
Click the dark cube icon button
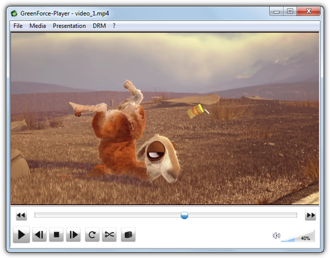coord(128,235)
